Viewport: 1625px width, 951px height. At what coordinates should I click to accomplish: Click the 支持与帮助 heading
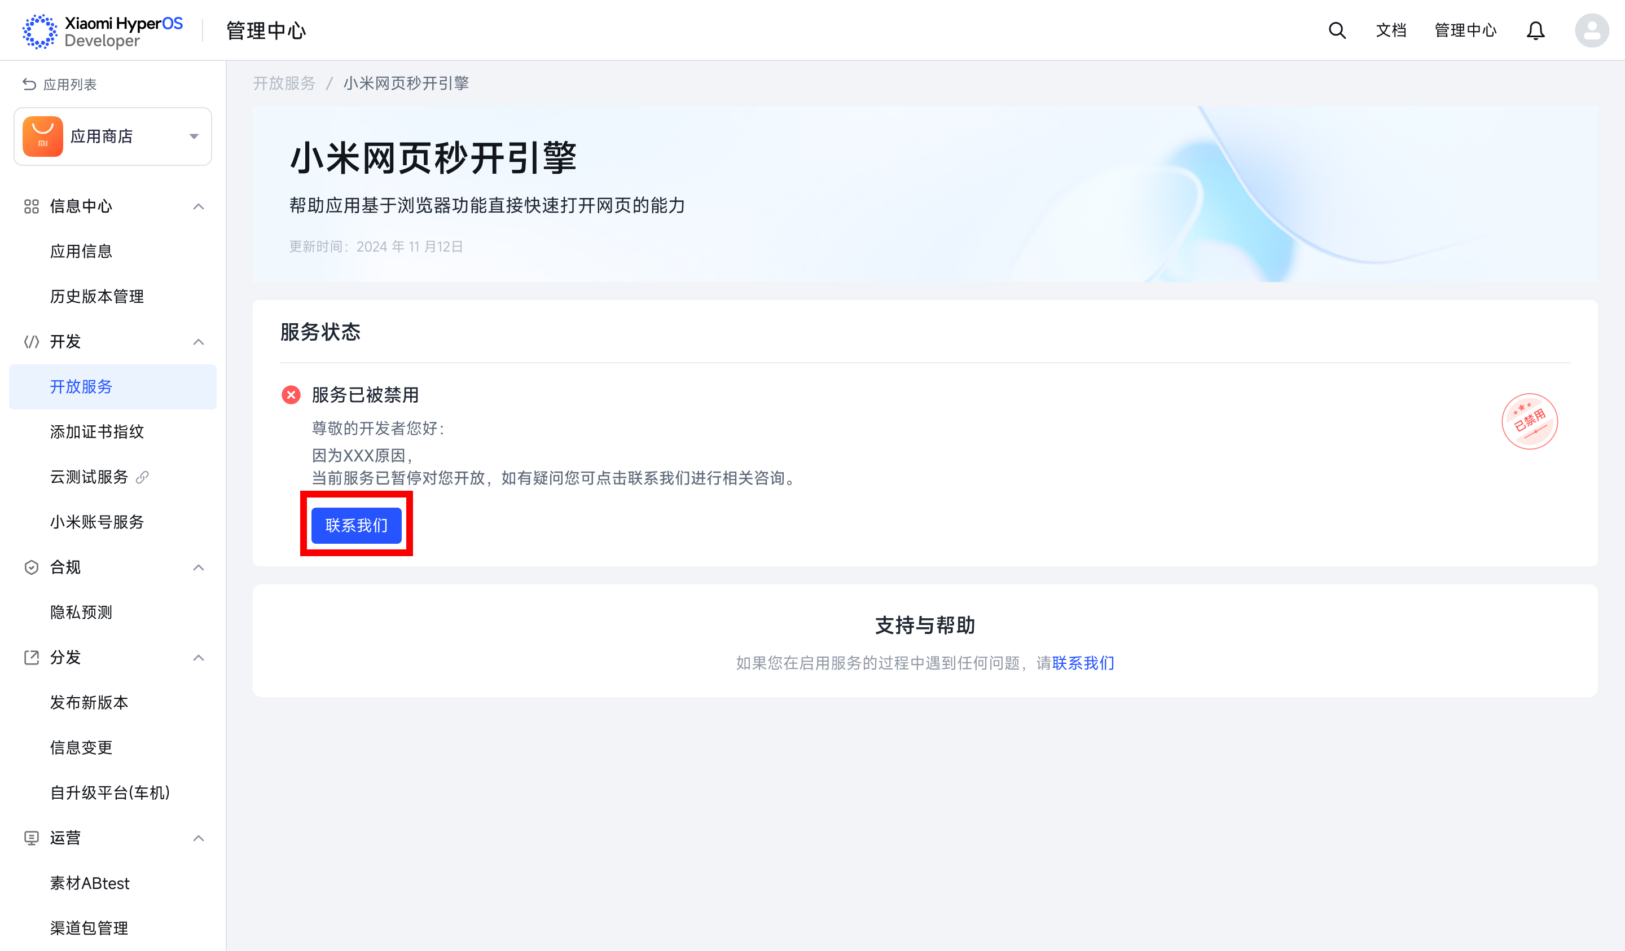tap(925, 626)
